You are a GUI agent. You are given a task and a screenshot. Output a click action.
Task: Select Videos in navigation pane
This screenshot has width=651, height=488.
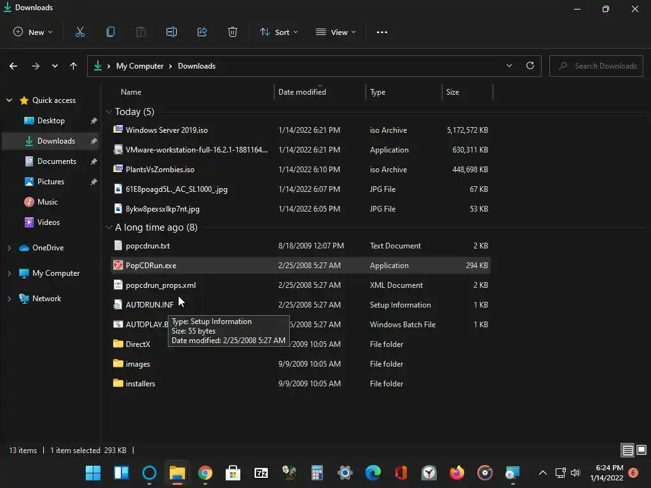[x=51, y=222]
